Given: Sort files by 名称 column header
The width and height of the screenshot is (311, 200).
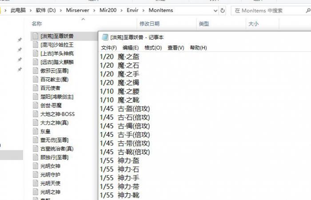Looking at the screenshot, I should (37, 24).
